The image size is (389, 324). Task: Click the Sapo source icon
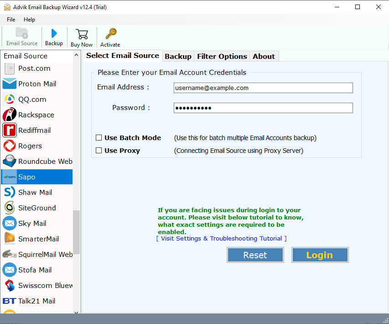coord(10,177)
